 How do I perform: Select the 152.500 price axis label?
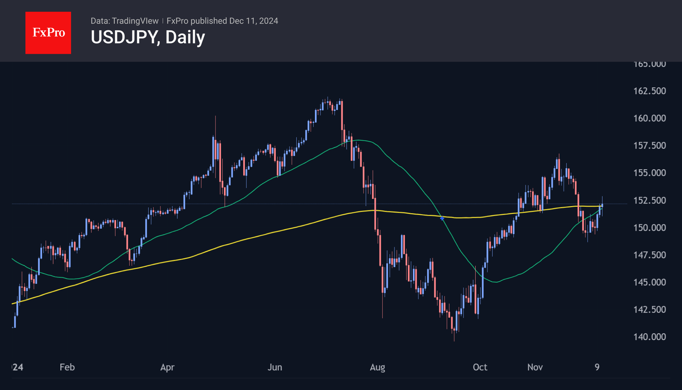(649, 200)
